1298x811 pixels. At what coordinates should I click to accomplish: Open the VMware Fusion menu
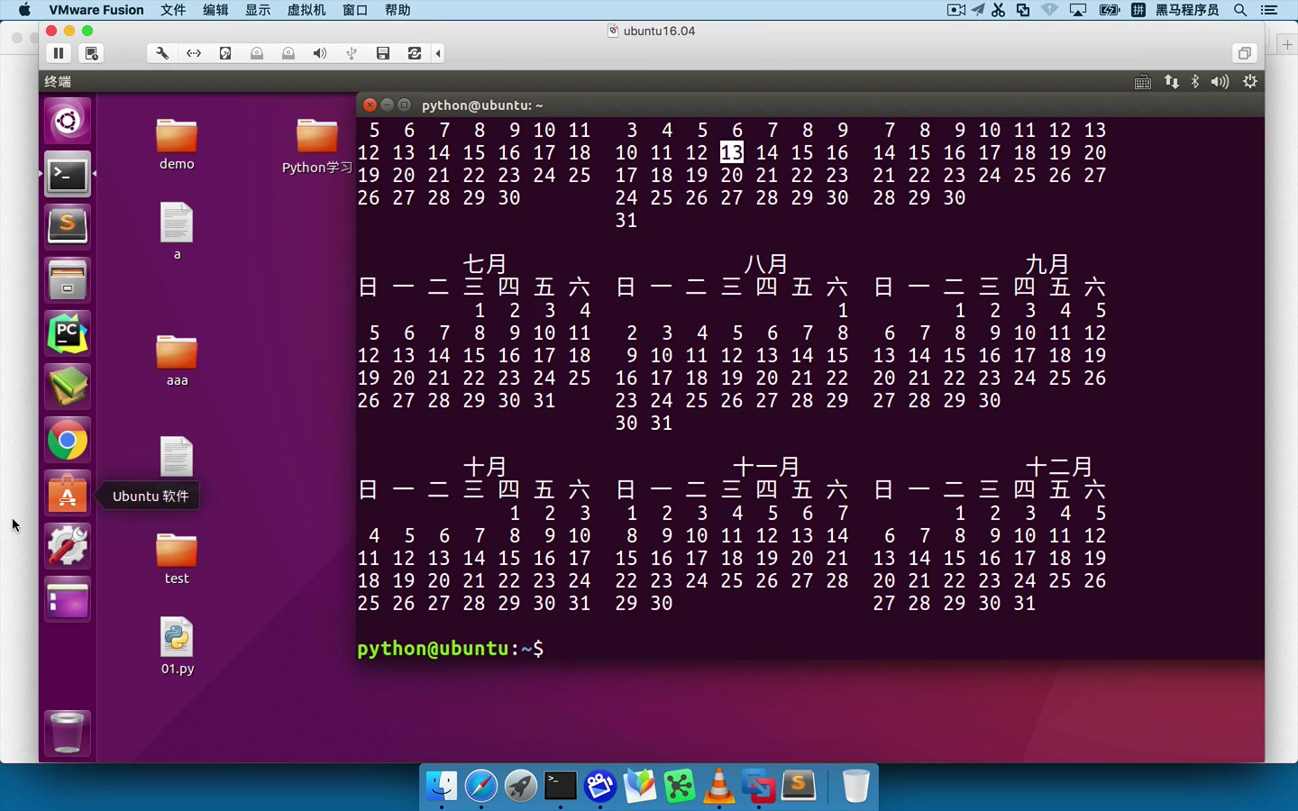click(x=96, y=10)
